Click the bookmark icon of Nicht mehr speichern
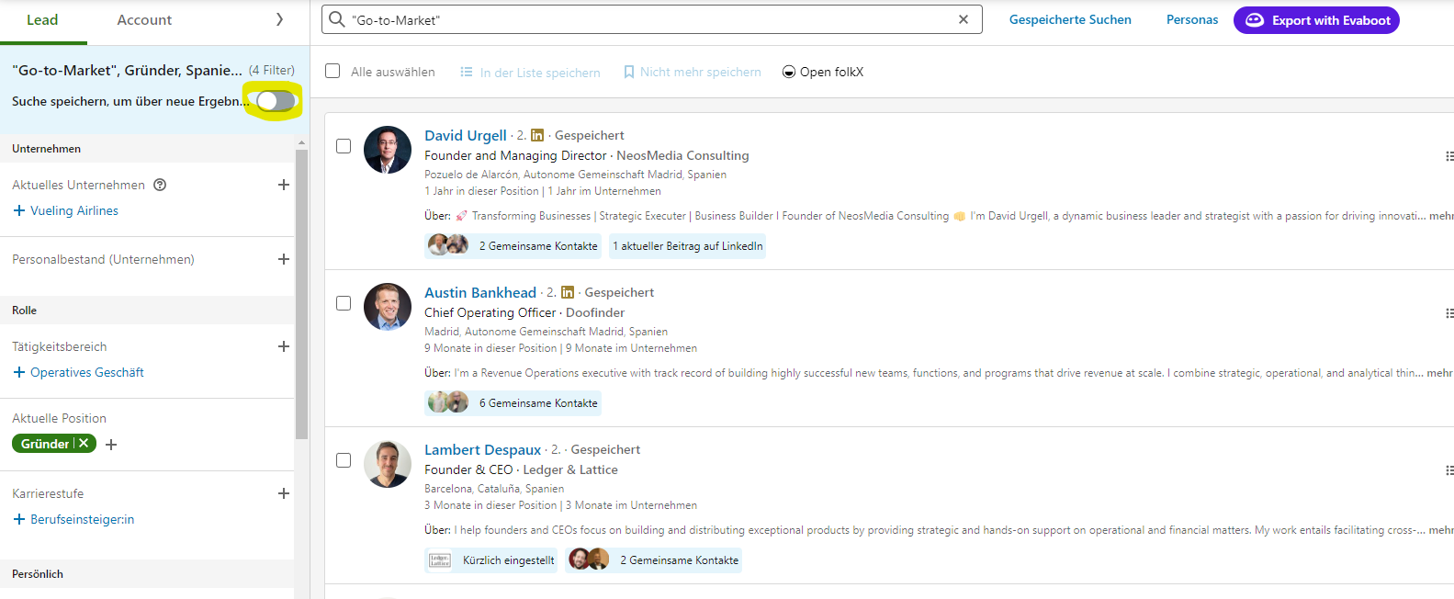The width and height of the screenshot is (1454, 599). (x=629, y=72)
